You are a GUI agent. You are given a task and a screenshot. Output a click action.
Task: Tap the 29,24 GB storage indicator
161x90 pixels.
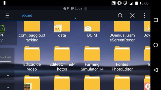pos(5,57)
